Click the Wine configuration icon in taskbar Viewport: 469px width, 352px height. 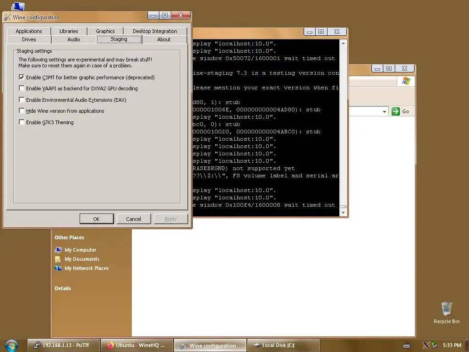click(x=183, y=346)
